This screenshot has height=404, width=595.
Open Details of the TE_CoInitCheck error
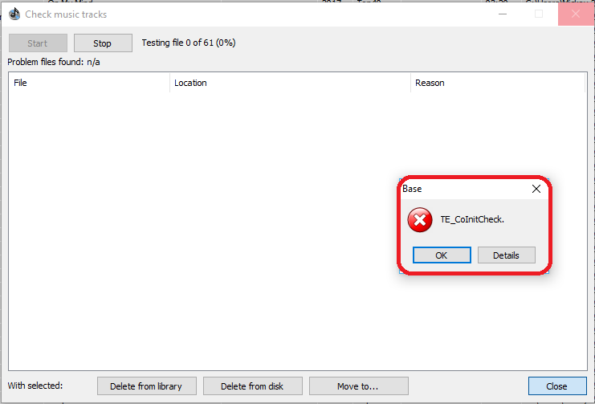click(506, 255)
